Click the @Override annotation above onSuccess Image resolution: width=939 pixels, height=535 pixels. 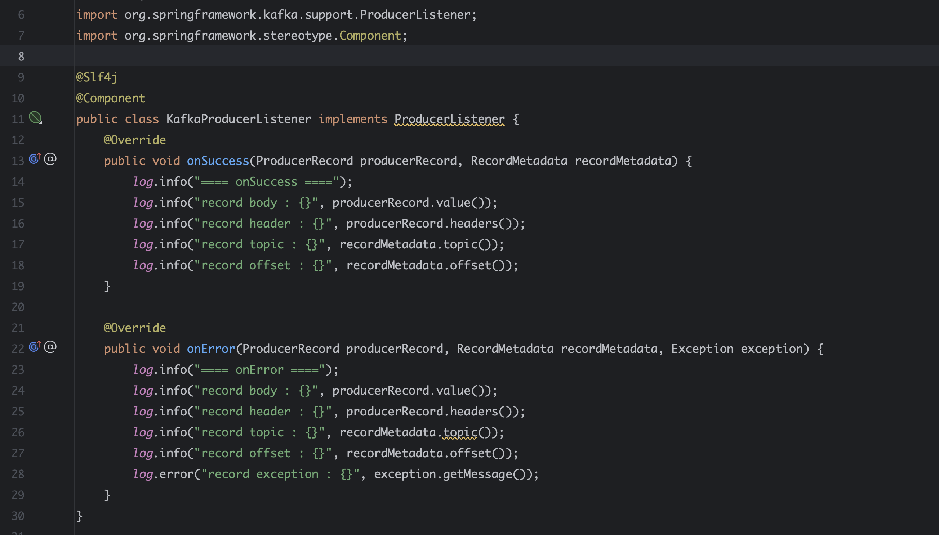click(134, 140)
